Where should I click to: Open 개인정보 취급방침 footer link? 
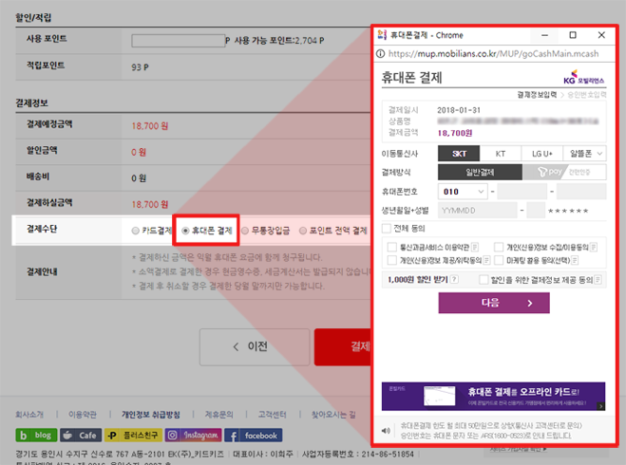pyautogui.click(x=151, y=415)
